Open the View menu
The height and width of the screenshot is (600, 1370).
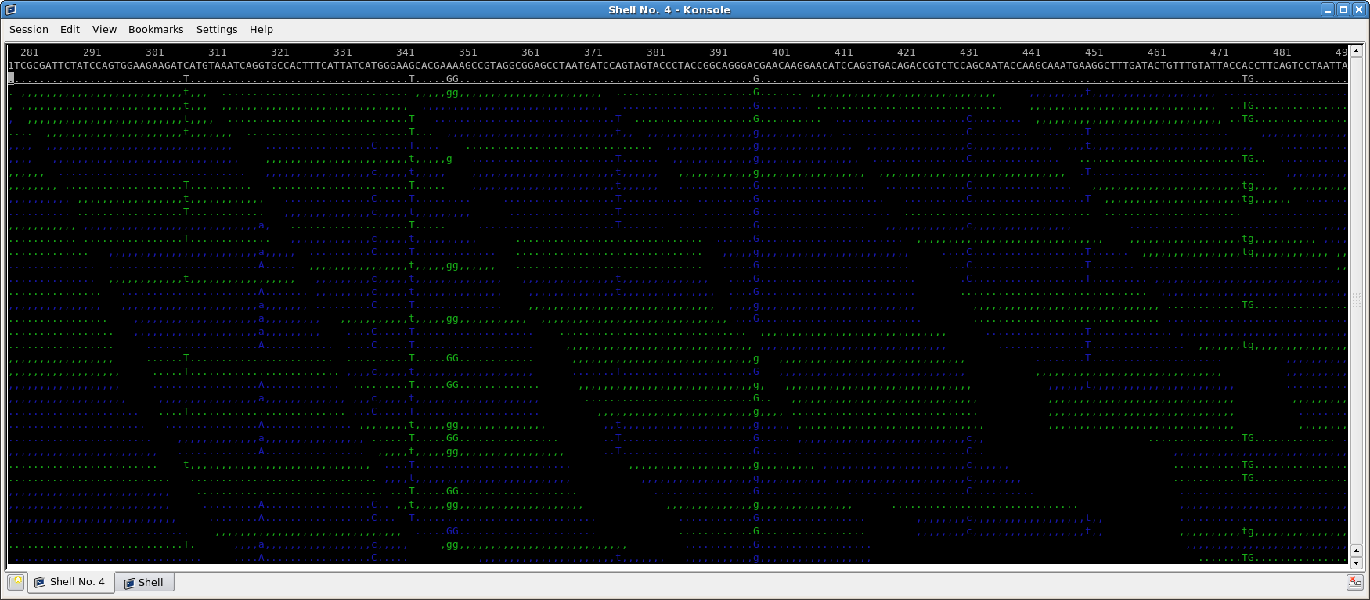pos(104,29)
